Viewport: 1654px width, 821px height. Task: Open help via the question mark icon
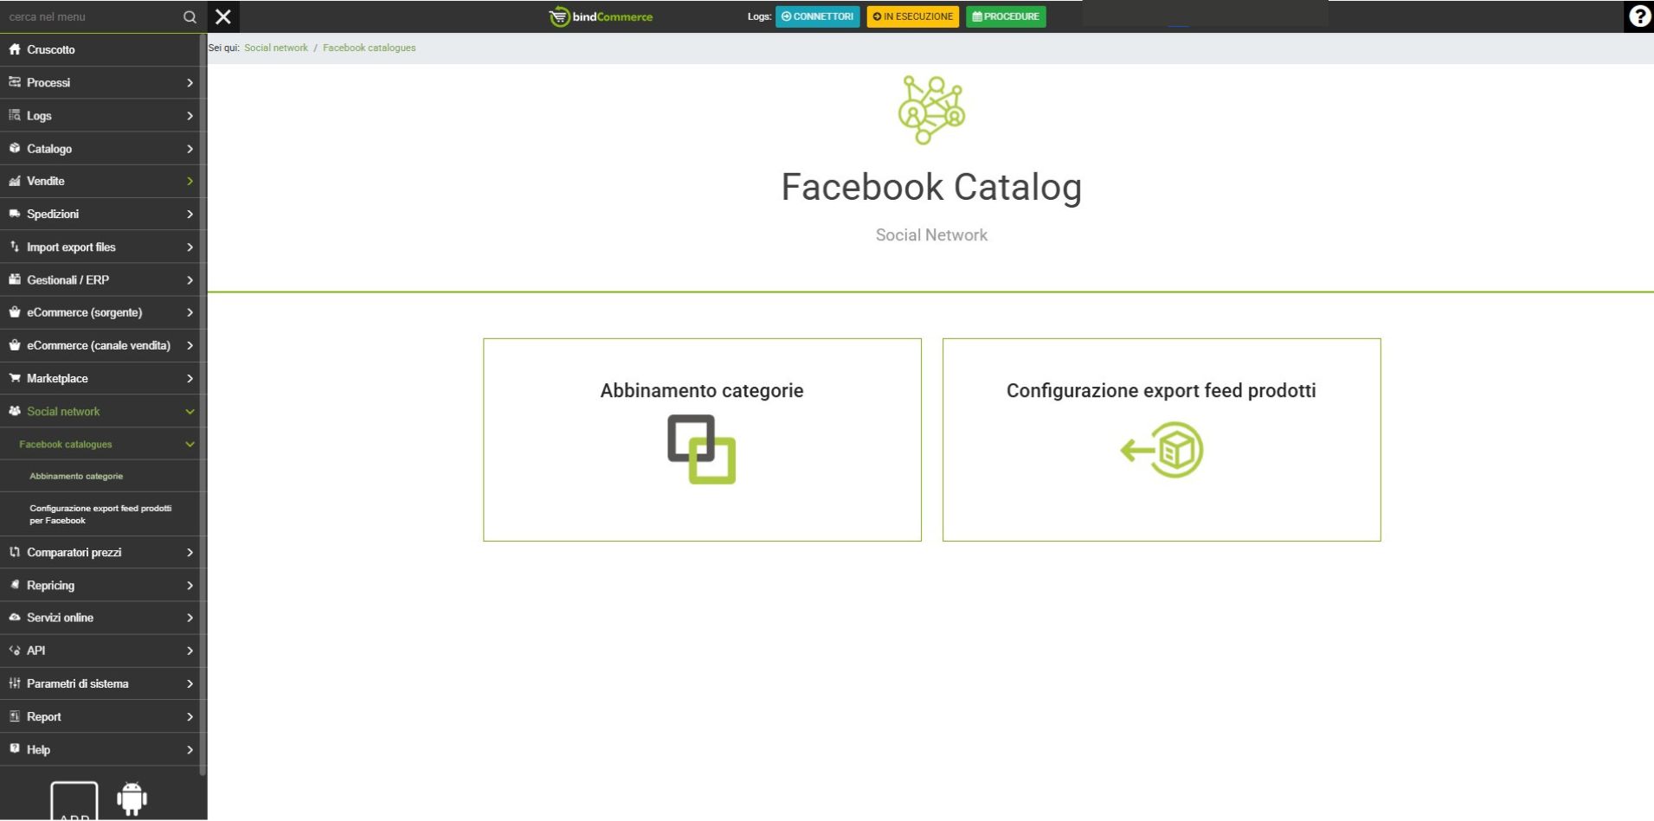(x=1638, y=16)
